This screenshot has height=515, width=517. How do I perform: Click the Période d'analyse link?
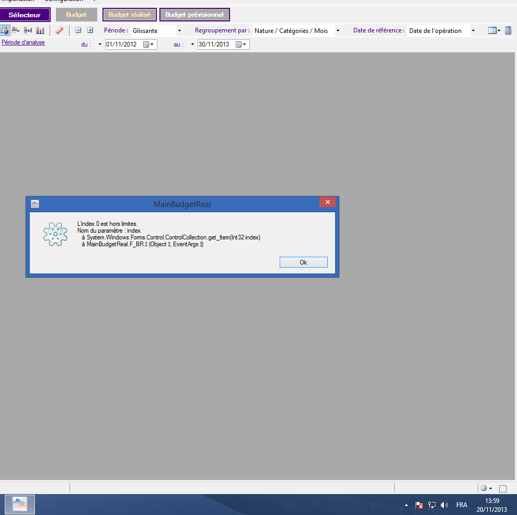pyautogui.click(x=23, y=43)
